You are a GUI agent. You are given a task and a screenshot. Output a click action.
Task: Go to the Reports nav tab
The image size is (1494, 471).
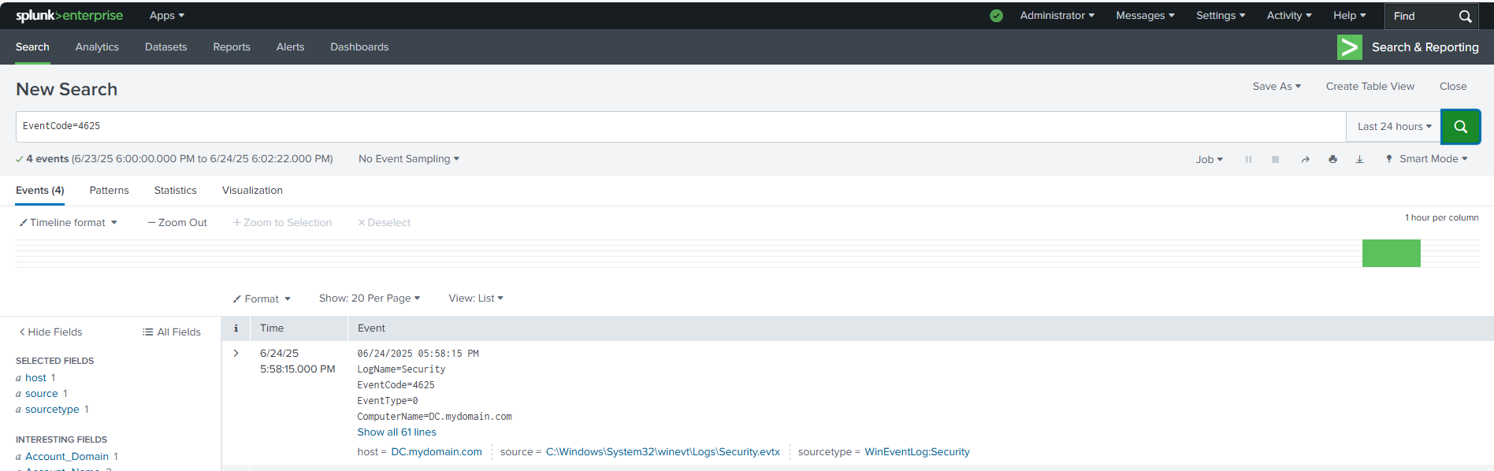click(232, 47)
